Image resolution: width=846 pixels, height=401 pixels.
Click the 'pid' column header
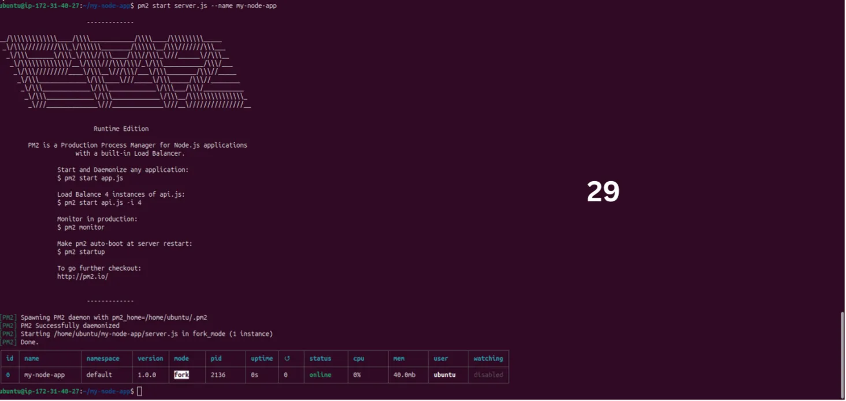216,358
